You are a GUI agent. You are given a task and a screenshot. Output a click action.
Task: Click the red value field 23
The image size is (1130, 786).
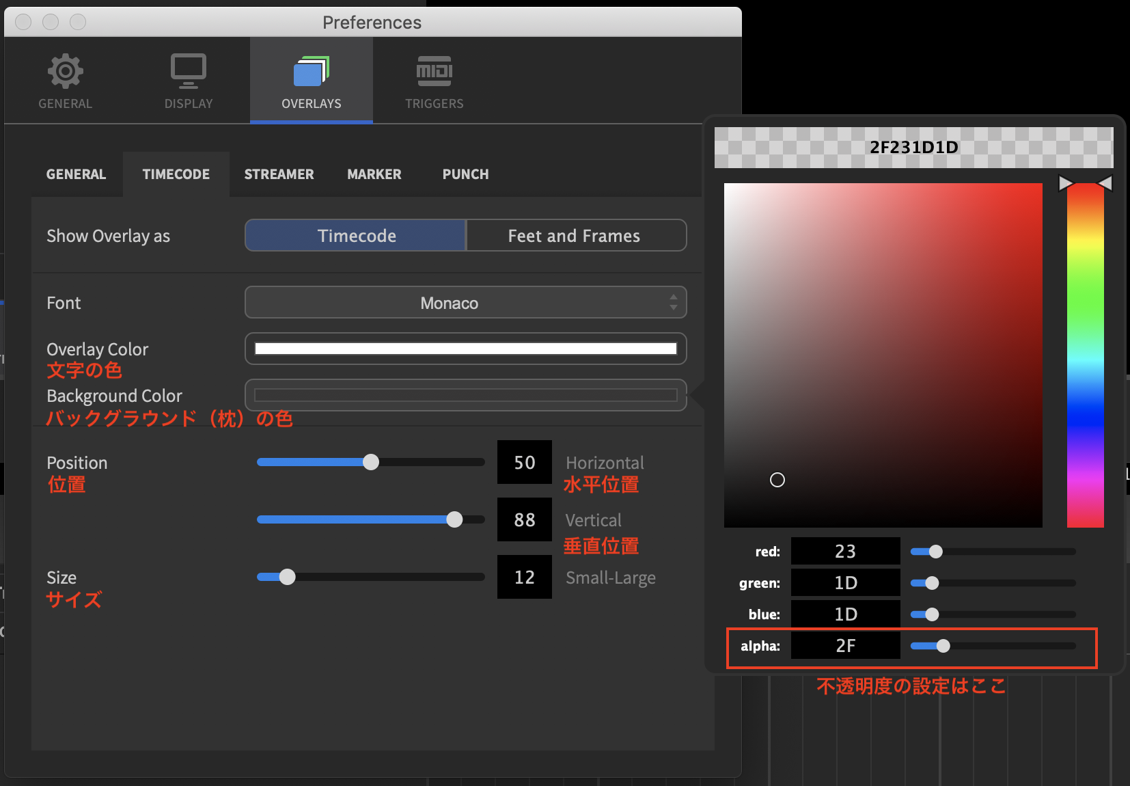[846, 552]
